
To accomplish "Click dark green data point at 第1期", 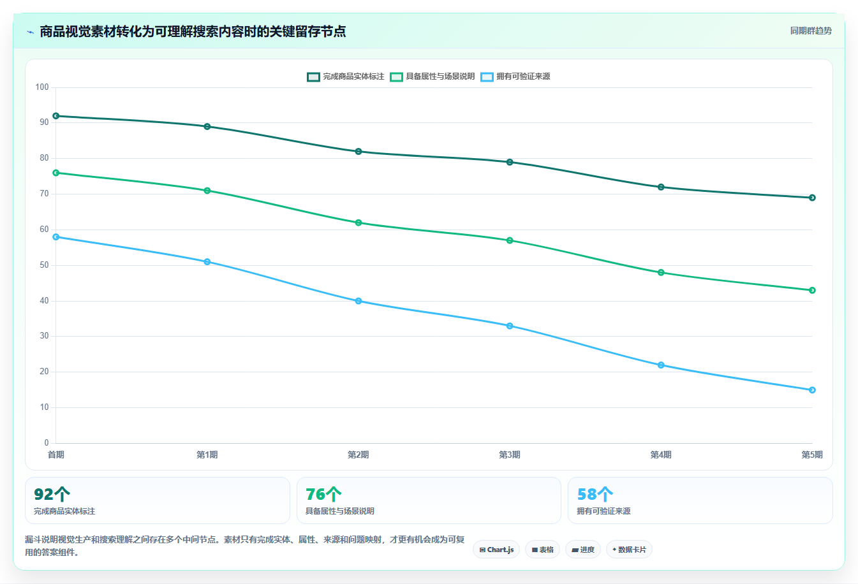I will click(207, 126).
